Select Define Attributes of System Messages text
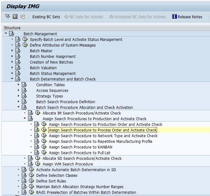 [63, 45]
